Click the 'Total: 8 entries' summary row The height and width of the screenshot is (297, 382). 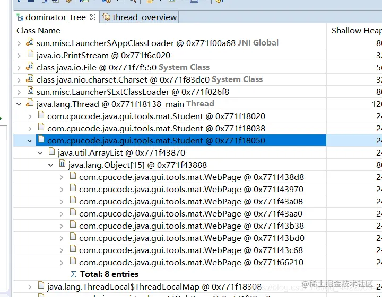(x=197, y=274)
